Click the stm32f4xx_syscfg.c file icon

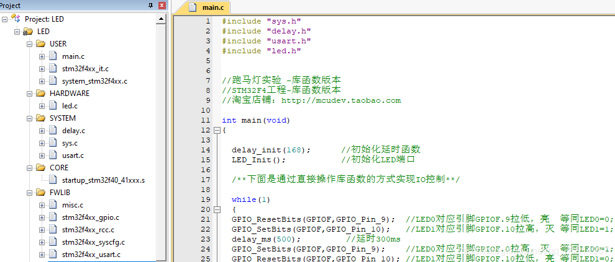[53, 242]
